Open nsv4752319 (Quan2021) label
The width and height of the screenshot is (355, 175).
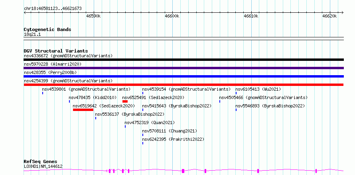150,122
